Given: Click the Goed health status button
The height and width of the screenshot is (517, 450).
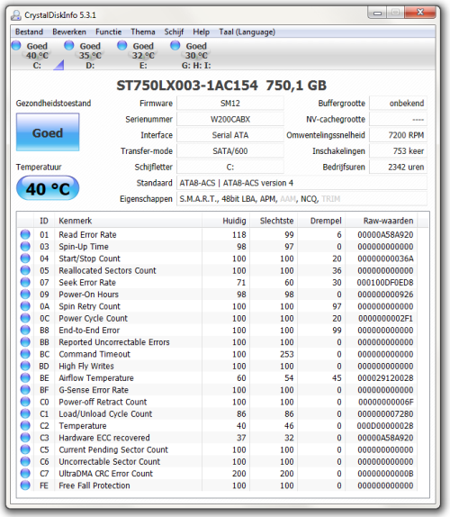Looking at the screenshot, I should point(48,132).
